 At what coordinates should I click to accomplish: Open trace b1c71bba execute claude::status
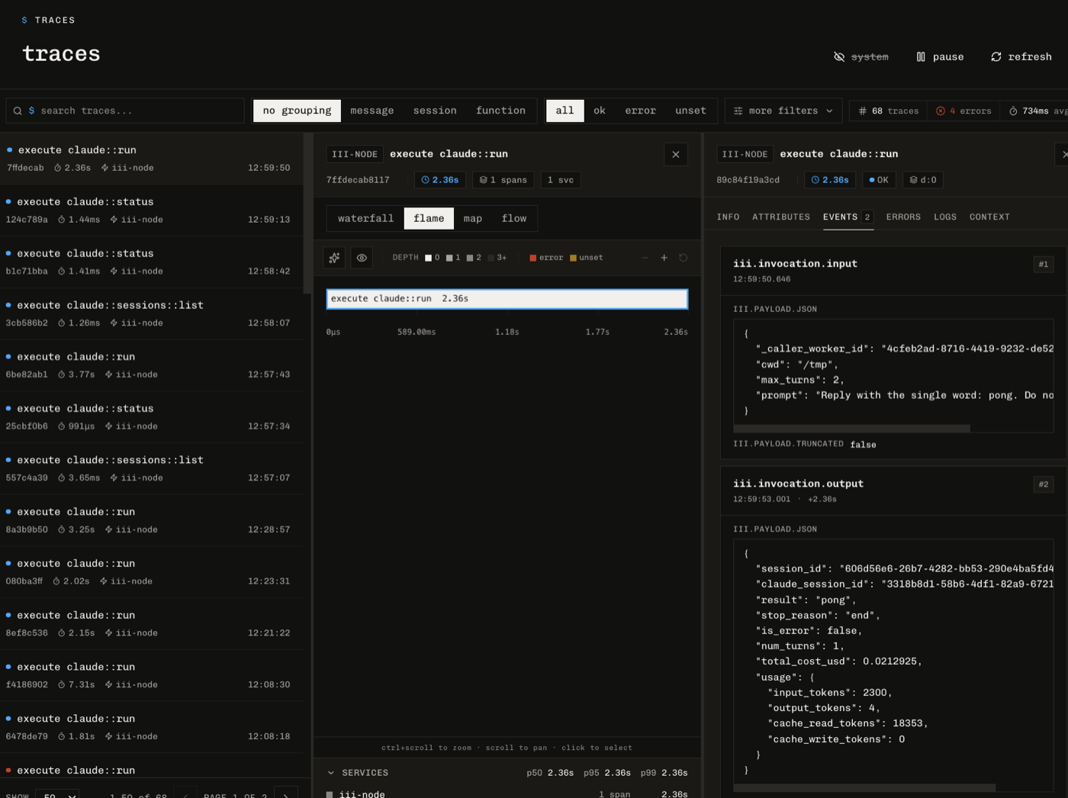tap(152, 262)
